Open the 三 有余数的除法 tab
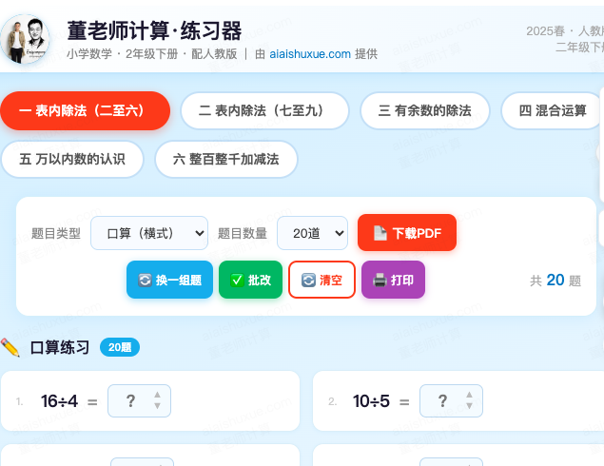 pos(425,110)
